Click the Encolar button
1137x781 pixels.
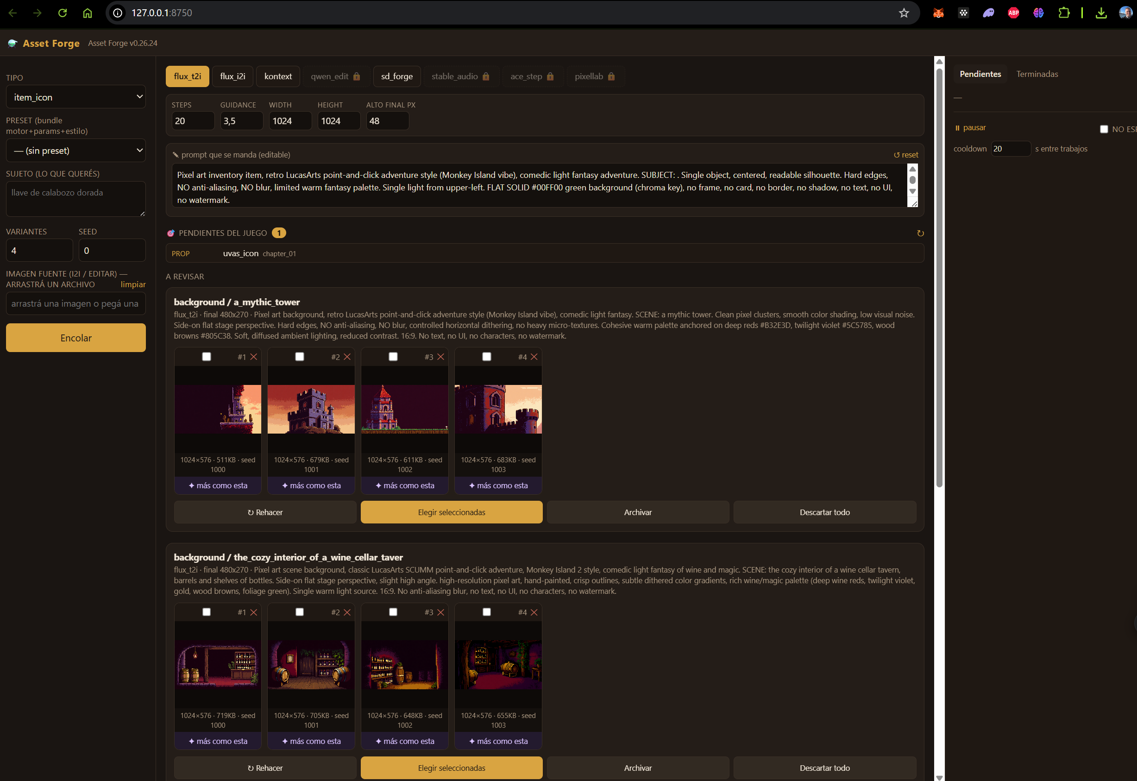(x=76, y=338)
